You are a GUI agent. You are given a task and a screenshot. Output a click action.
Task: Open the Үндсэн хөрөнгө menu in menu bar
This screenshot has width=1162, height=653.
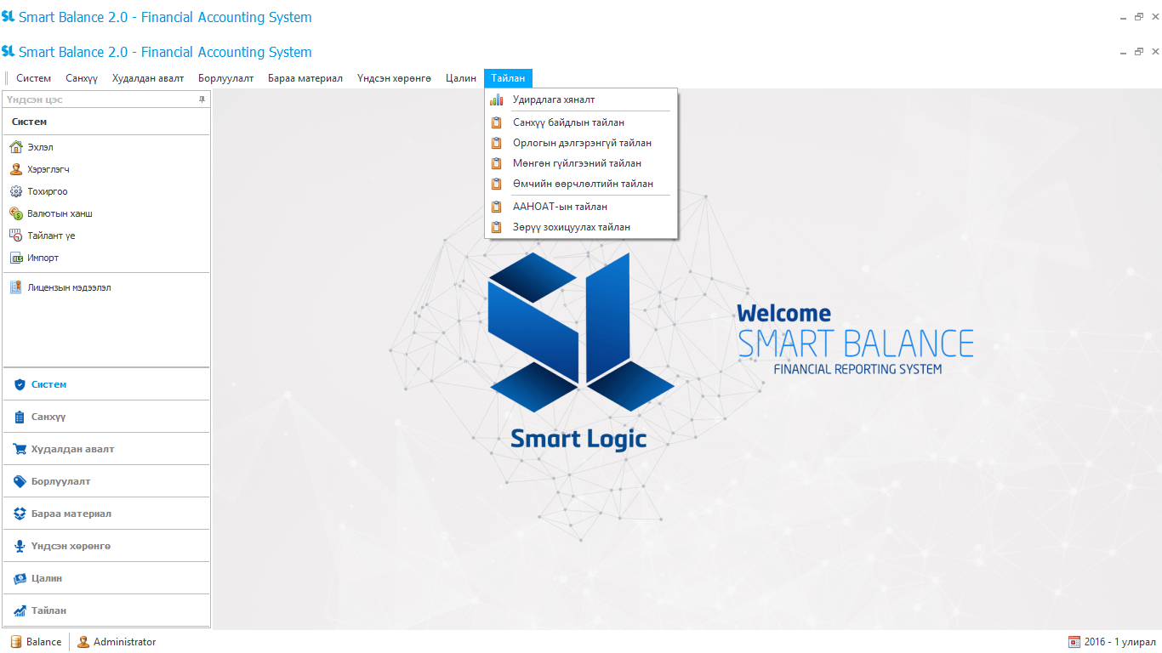pyautogui.click(x=394, y=78)
